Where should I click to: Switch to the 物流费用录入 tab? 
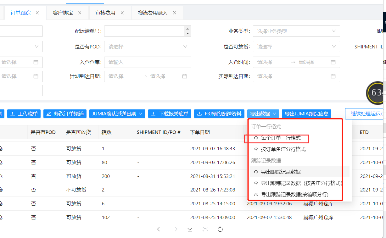point(153,13)
